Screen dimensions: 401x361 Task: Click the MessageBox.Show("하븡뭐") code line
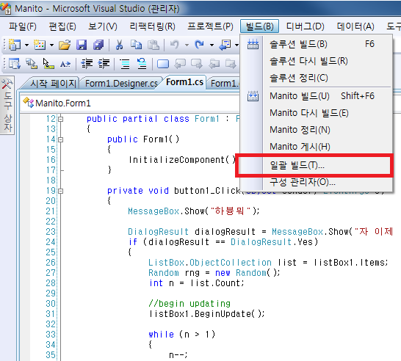[x=194, y=211]
